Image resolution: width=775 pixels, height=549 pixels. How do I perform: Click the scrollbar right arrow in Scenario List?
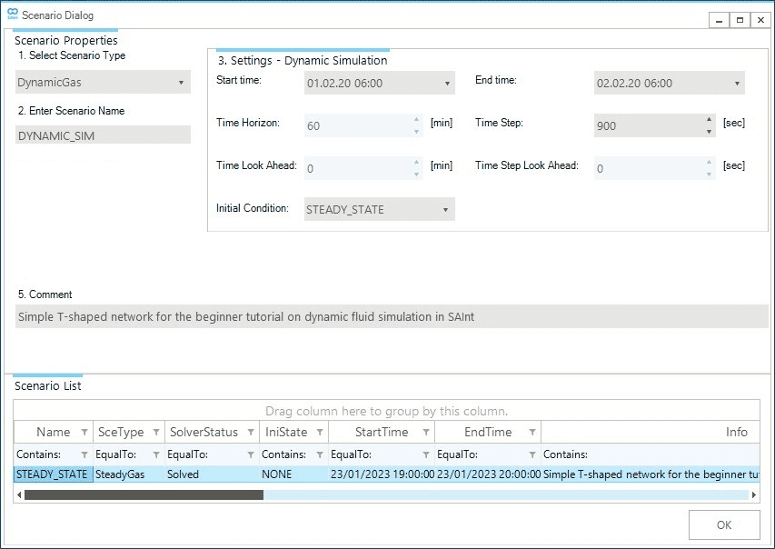click(x=753, y=495)
